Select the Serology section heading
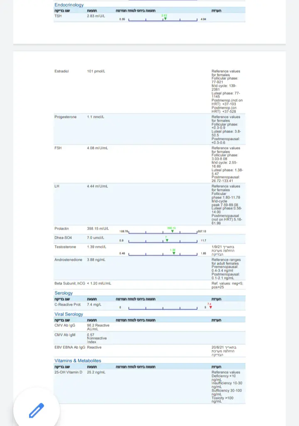The height and width of the screenshot is (426, 299). (64, 293)
